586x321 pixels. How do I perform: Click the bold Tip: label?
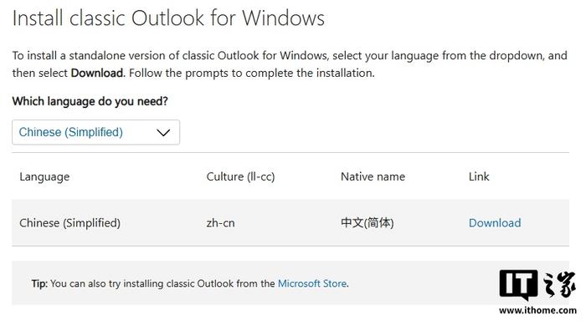[x=39, y=283]
